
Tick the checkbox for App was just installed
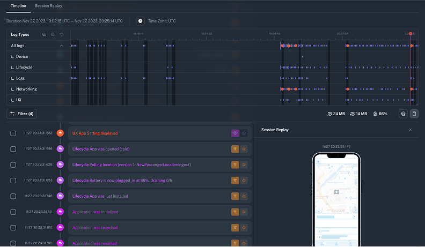tap(13, 196)
